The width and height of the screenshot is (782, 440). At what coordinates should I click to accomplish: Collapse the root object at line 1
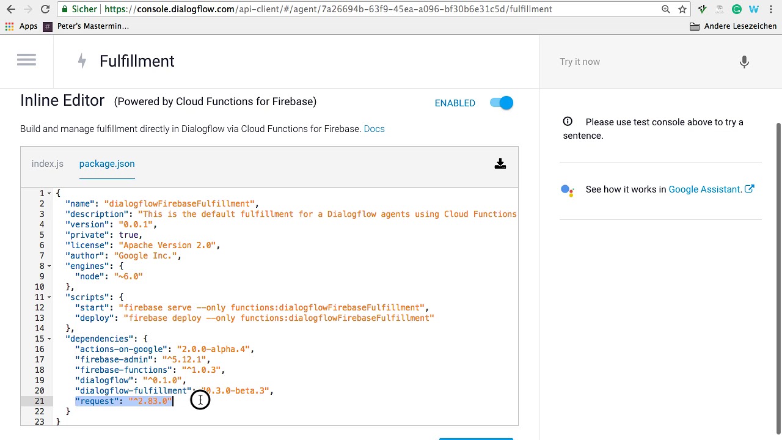(49, 193)
